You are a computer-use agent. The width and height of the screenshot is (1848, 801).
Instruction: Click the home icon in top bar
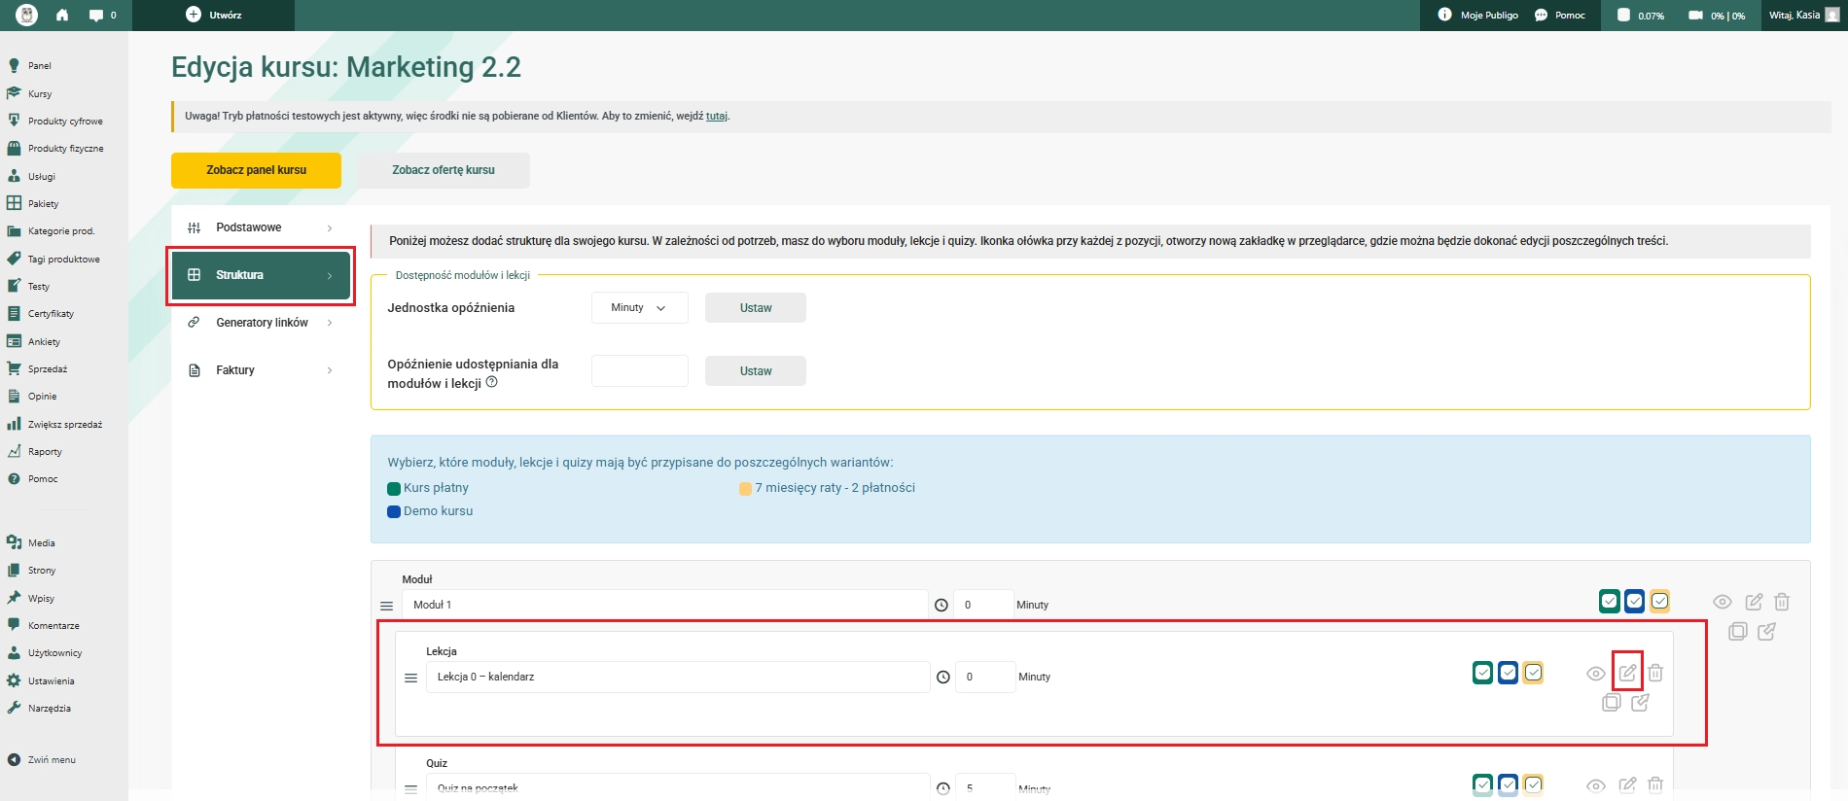(x=62, y=15)
